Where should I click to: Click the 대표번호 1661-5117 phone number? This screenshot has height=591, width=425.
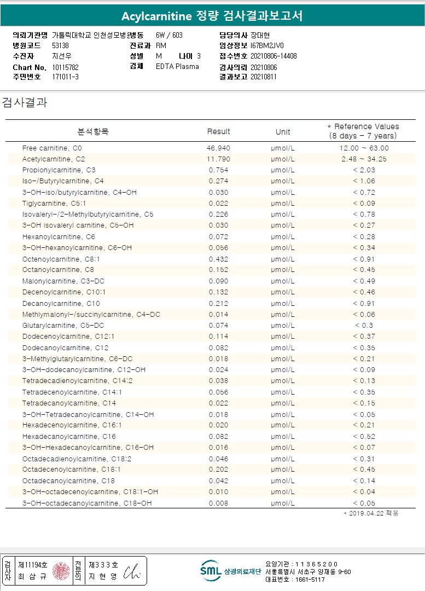(295, 580)
